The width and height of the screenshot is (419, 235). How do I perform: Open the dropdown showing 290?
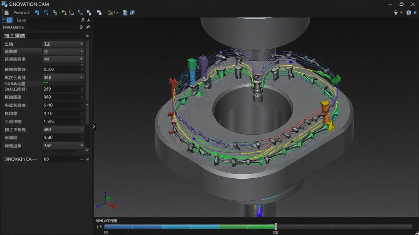[63, 129]
